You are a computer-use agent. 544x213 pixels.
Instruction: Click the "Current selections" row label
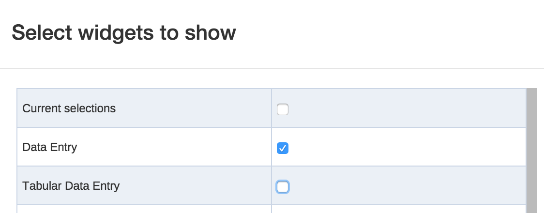tap(69, 108)
